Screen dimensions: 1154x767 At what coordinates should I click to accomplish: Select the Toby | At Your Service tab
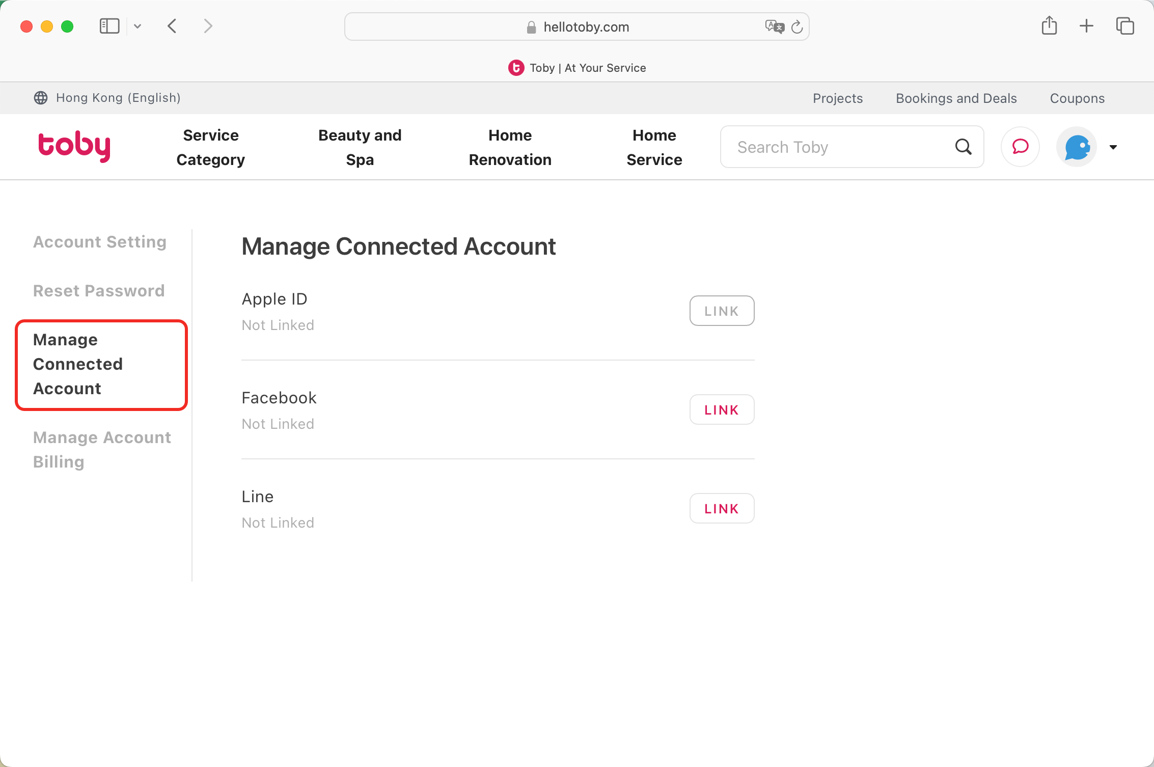(577, 68)
